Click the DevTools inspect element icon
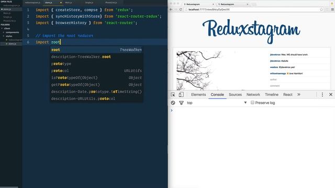This screenshot has width=335, height=188. tap(173, 95)
